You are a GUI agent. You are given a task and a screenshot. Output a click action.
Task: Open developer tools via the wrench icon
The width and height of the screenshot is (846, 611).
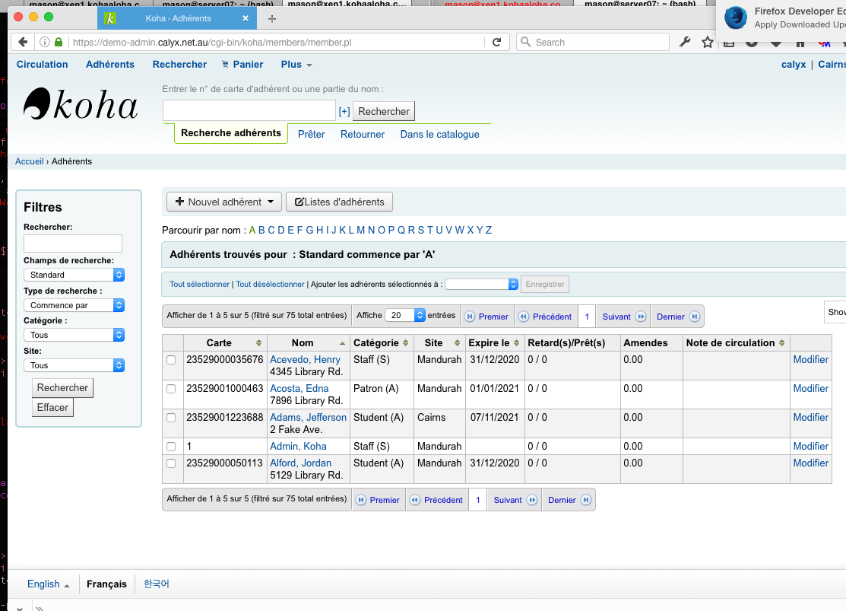[685, 43]
